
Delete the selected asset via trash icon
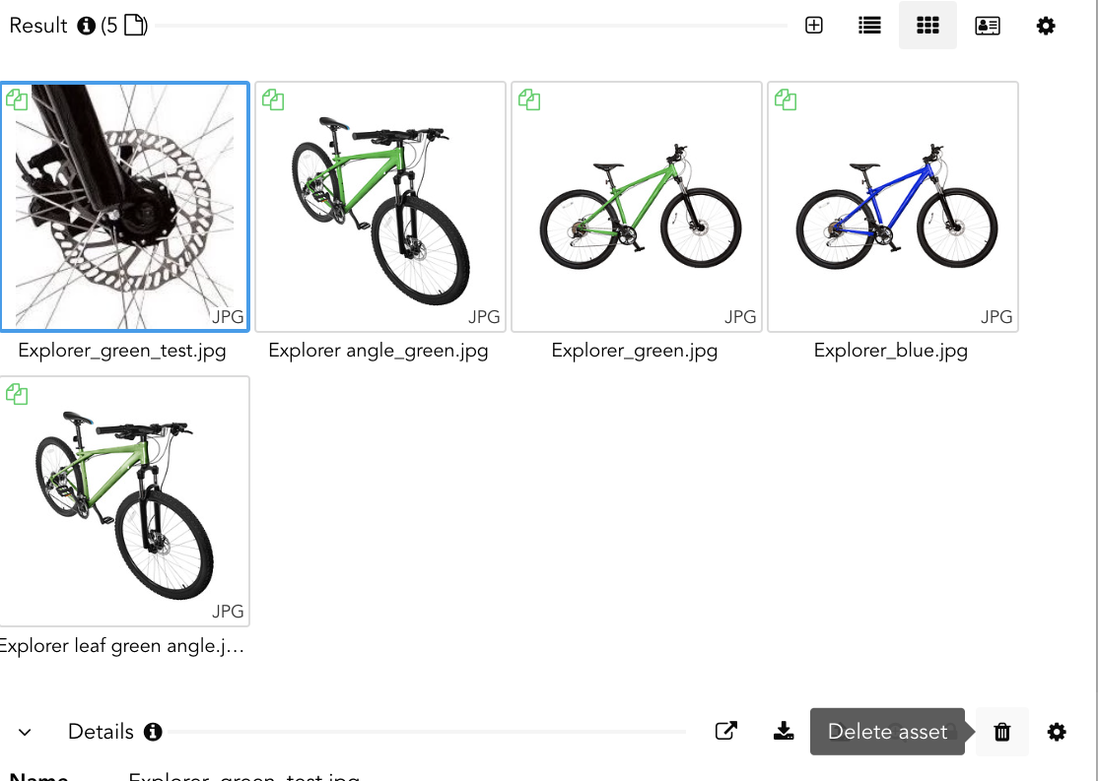[x=1002, y=732]
